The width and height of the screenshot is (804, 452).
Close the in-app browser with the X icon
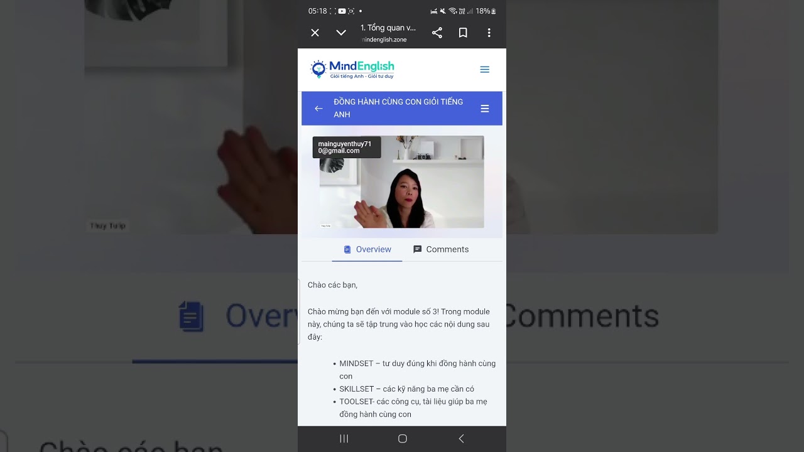point(315,33)
